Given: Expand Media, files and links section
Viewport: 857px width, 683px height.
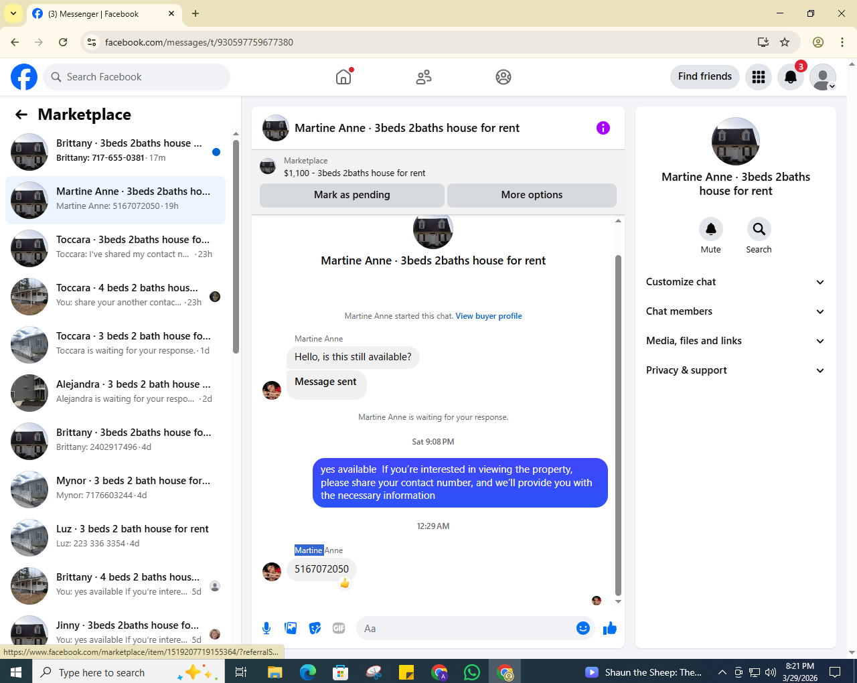Looking at the screenshot, I should [736, 341].
